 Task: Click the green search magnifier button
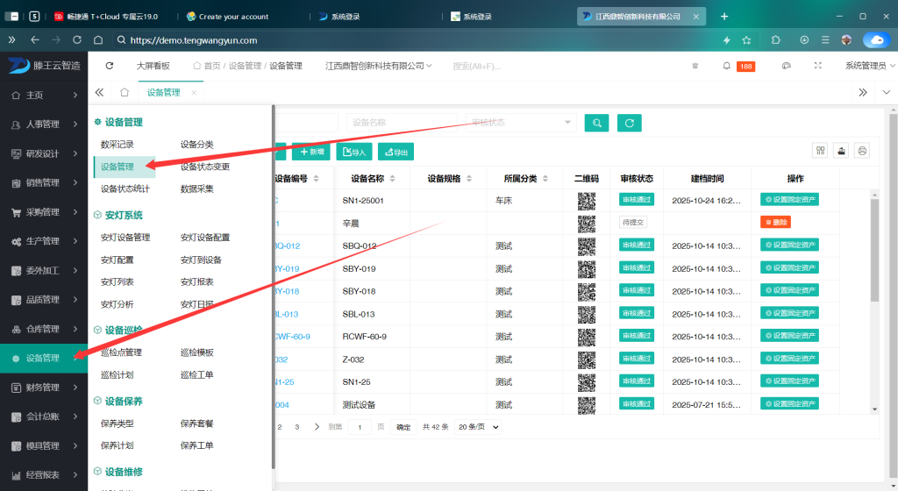[596, 123]
